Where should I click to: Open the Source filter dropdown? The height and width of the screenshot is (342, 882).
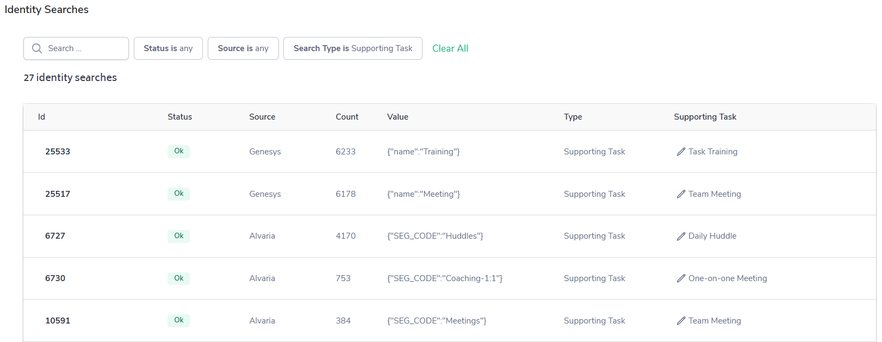coord(243,48)
